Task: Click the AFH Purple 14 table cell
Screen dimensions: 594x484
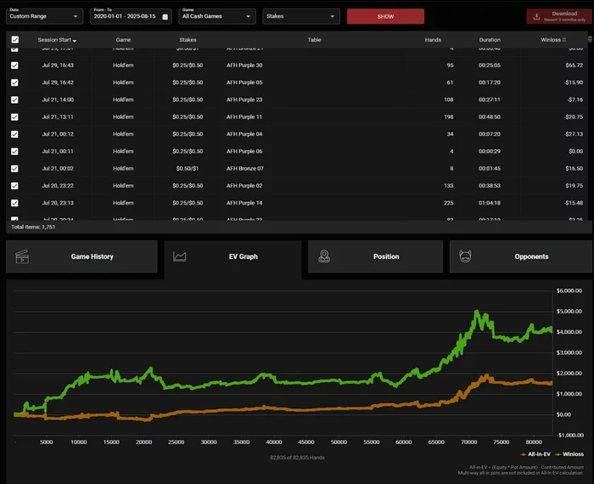Action: tap(244, 203)
